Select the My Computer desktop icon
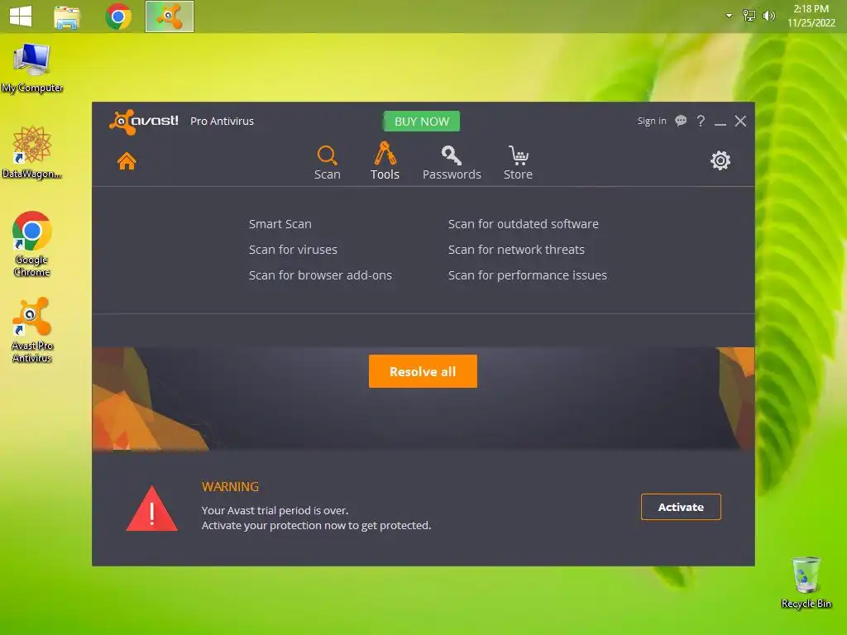Screen dimensions: 847x635 [32, 68]
